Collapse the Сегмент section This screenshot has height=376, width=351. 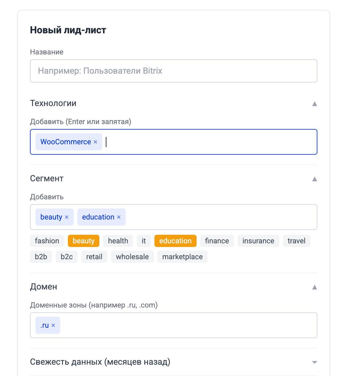[315, 179]
